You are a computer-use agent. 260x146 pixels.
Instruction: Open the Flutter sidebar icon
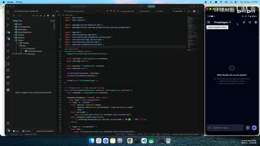(x=8, y=51)
